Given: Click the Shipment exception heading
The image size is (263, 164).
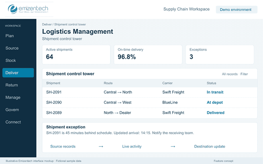Looking at the screenshot, I should (65, 127).
